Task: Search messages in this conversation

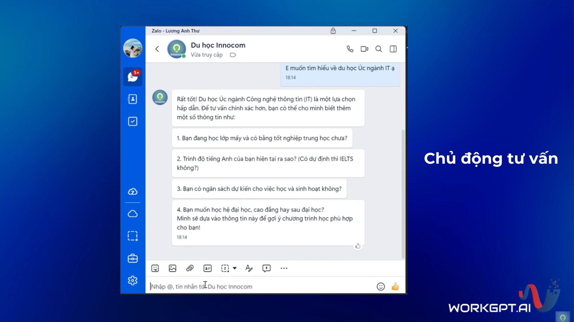Action: tap(378, 49)
